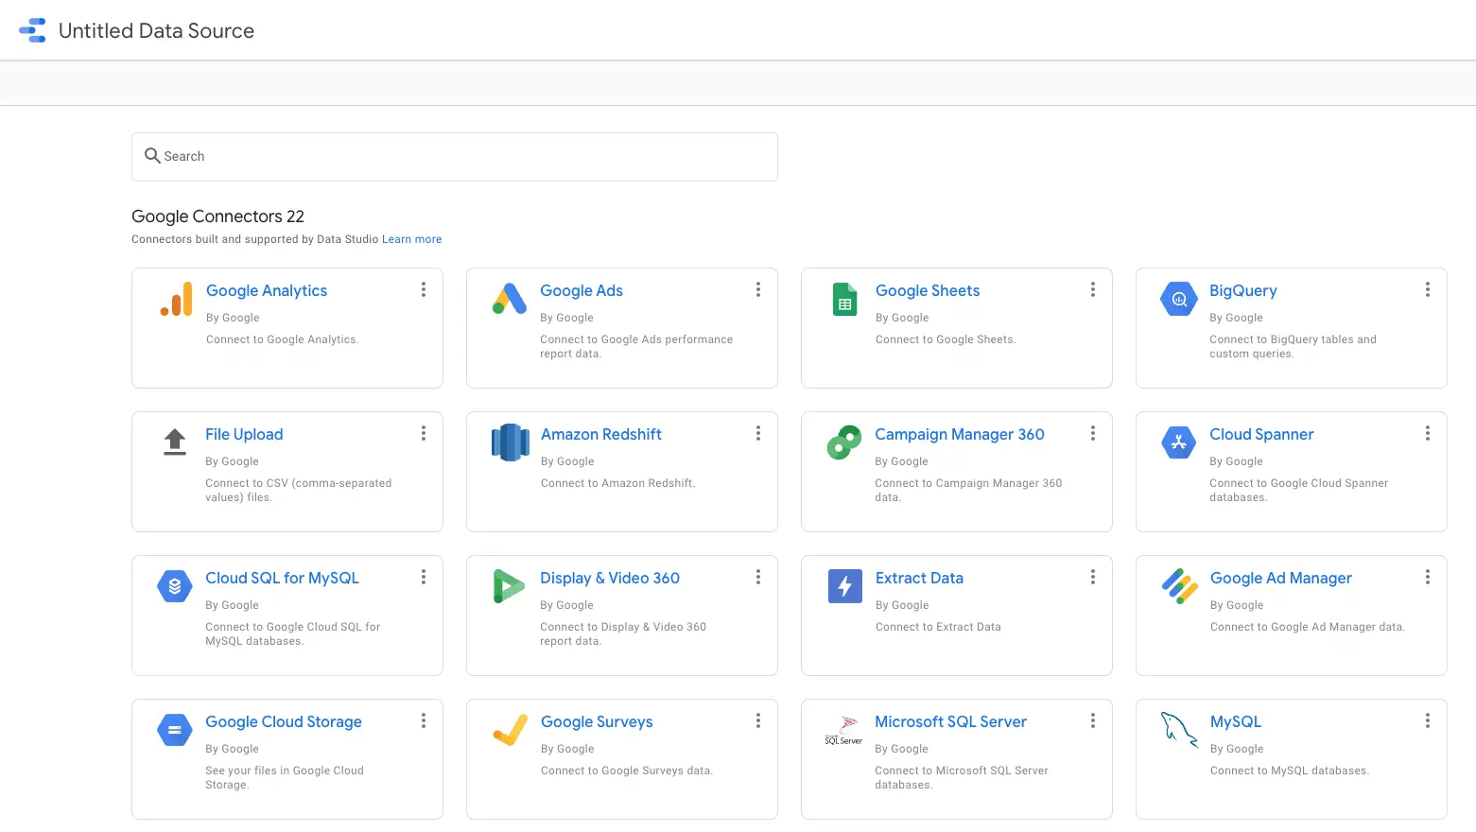Select the Display & Video 360 title
This screenshot has height=832, width=1476.
point(610,578)
